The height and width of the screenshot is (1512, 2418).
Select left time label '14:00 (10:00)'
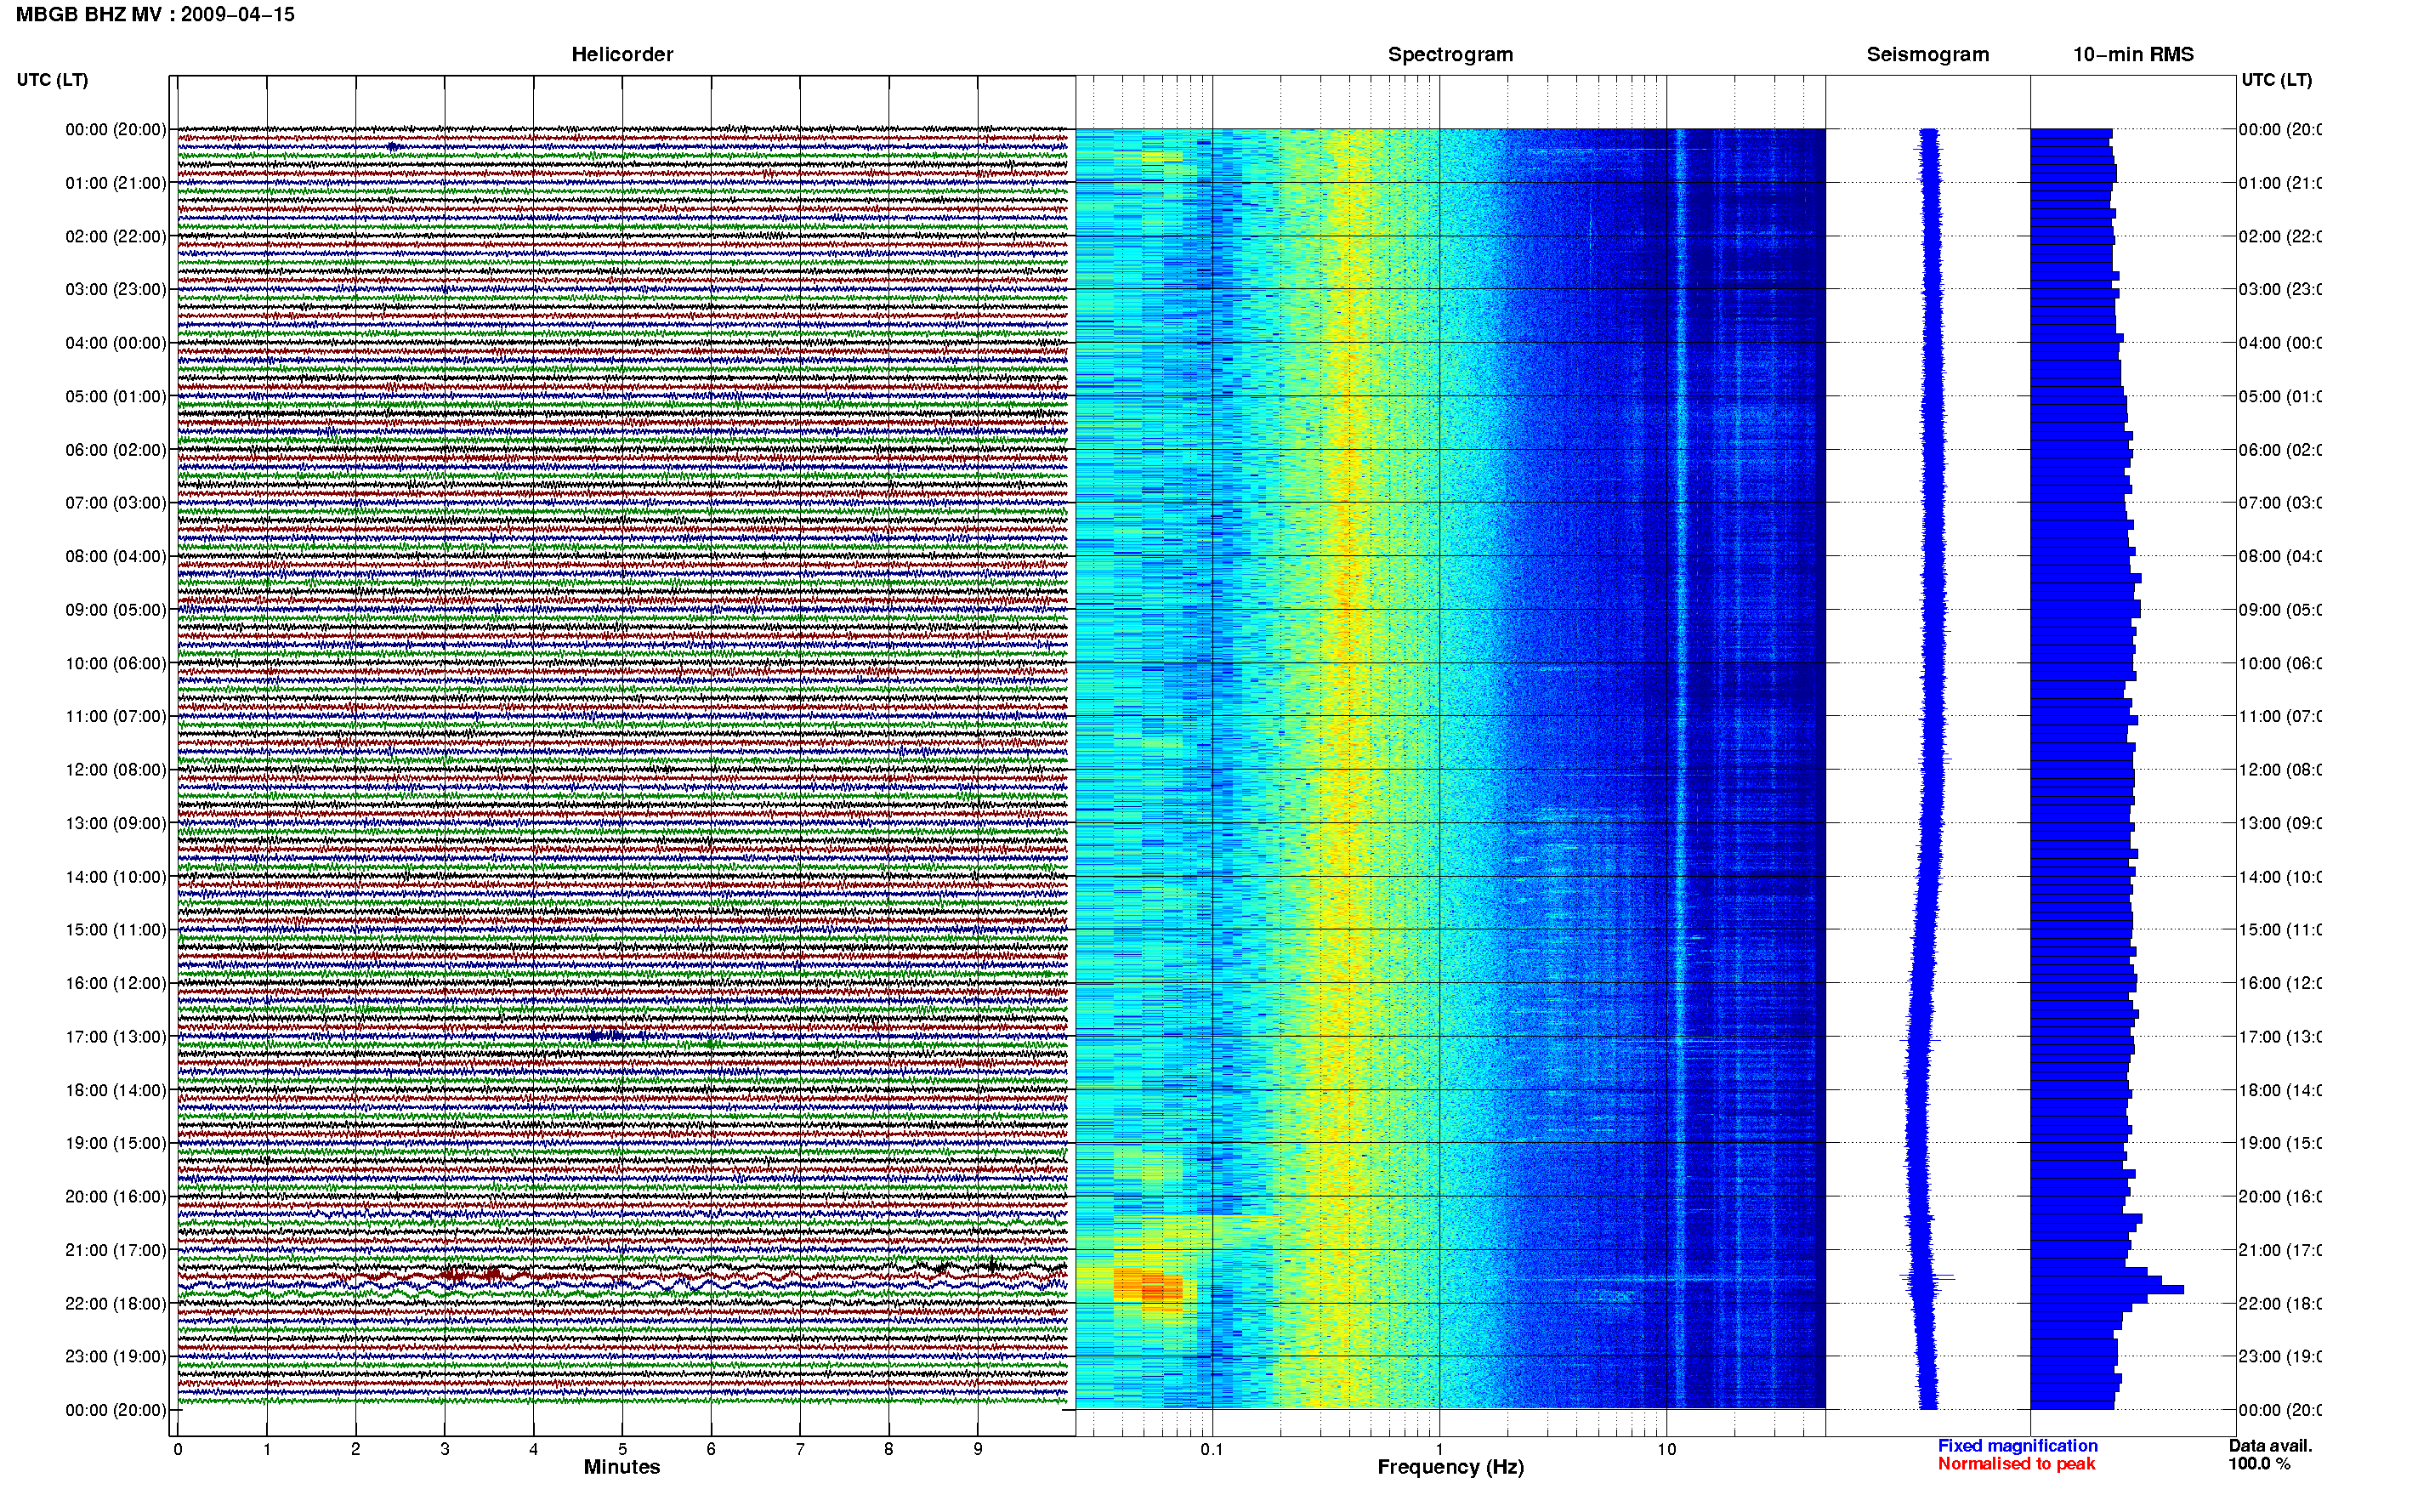tap(116, 877)
